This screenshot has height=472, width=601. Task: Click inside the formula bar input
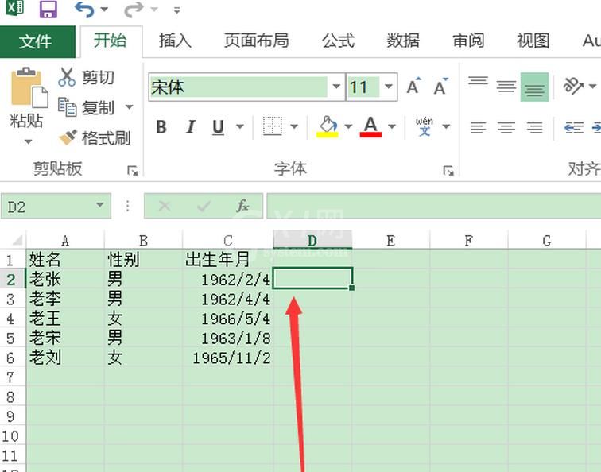[434, 206]
